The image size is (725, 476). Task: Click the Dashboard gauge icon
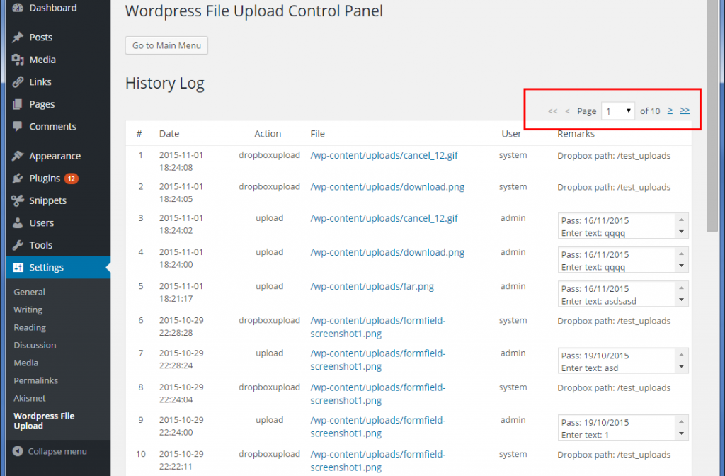tap(18, 7)
